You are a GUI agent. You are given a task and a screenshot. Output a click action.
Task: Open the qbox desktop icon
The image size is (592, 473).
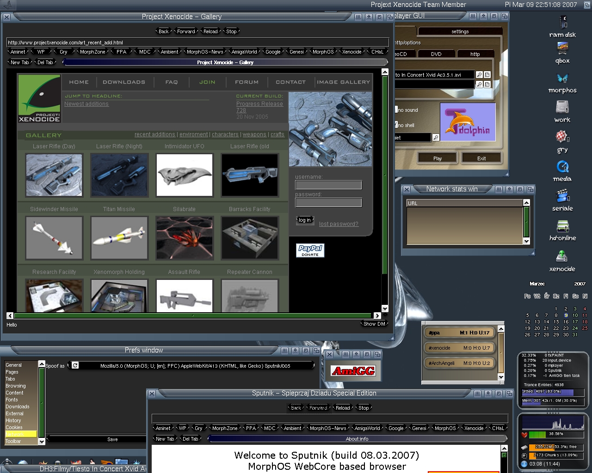(562, 53)
